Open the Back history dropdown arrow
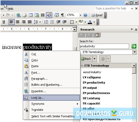139x122 pixels. tap(95, 59)
